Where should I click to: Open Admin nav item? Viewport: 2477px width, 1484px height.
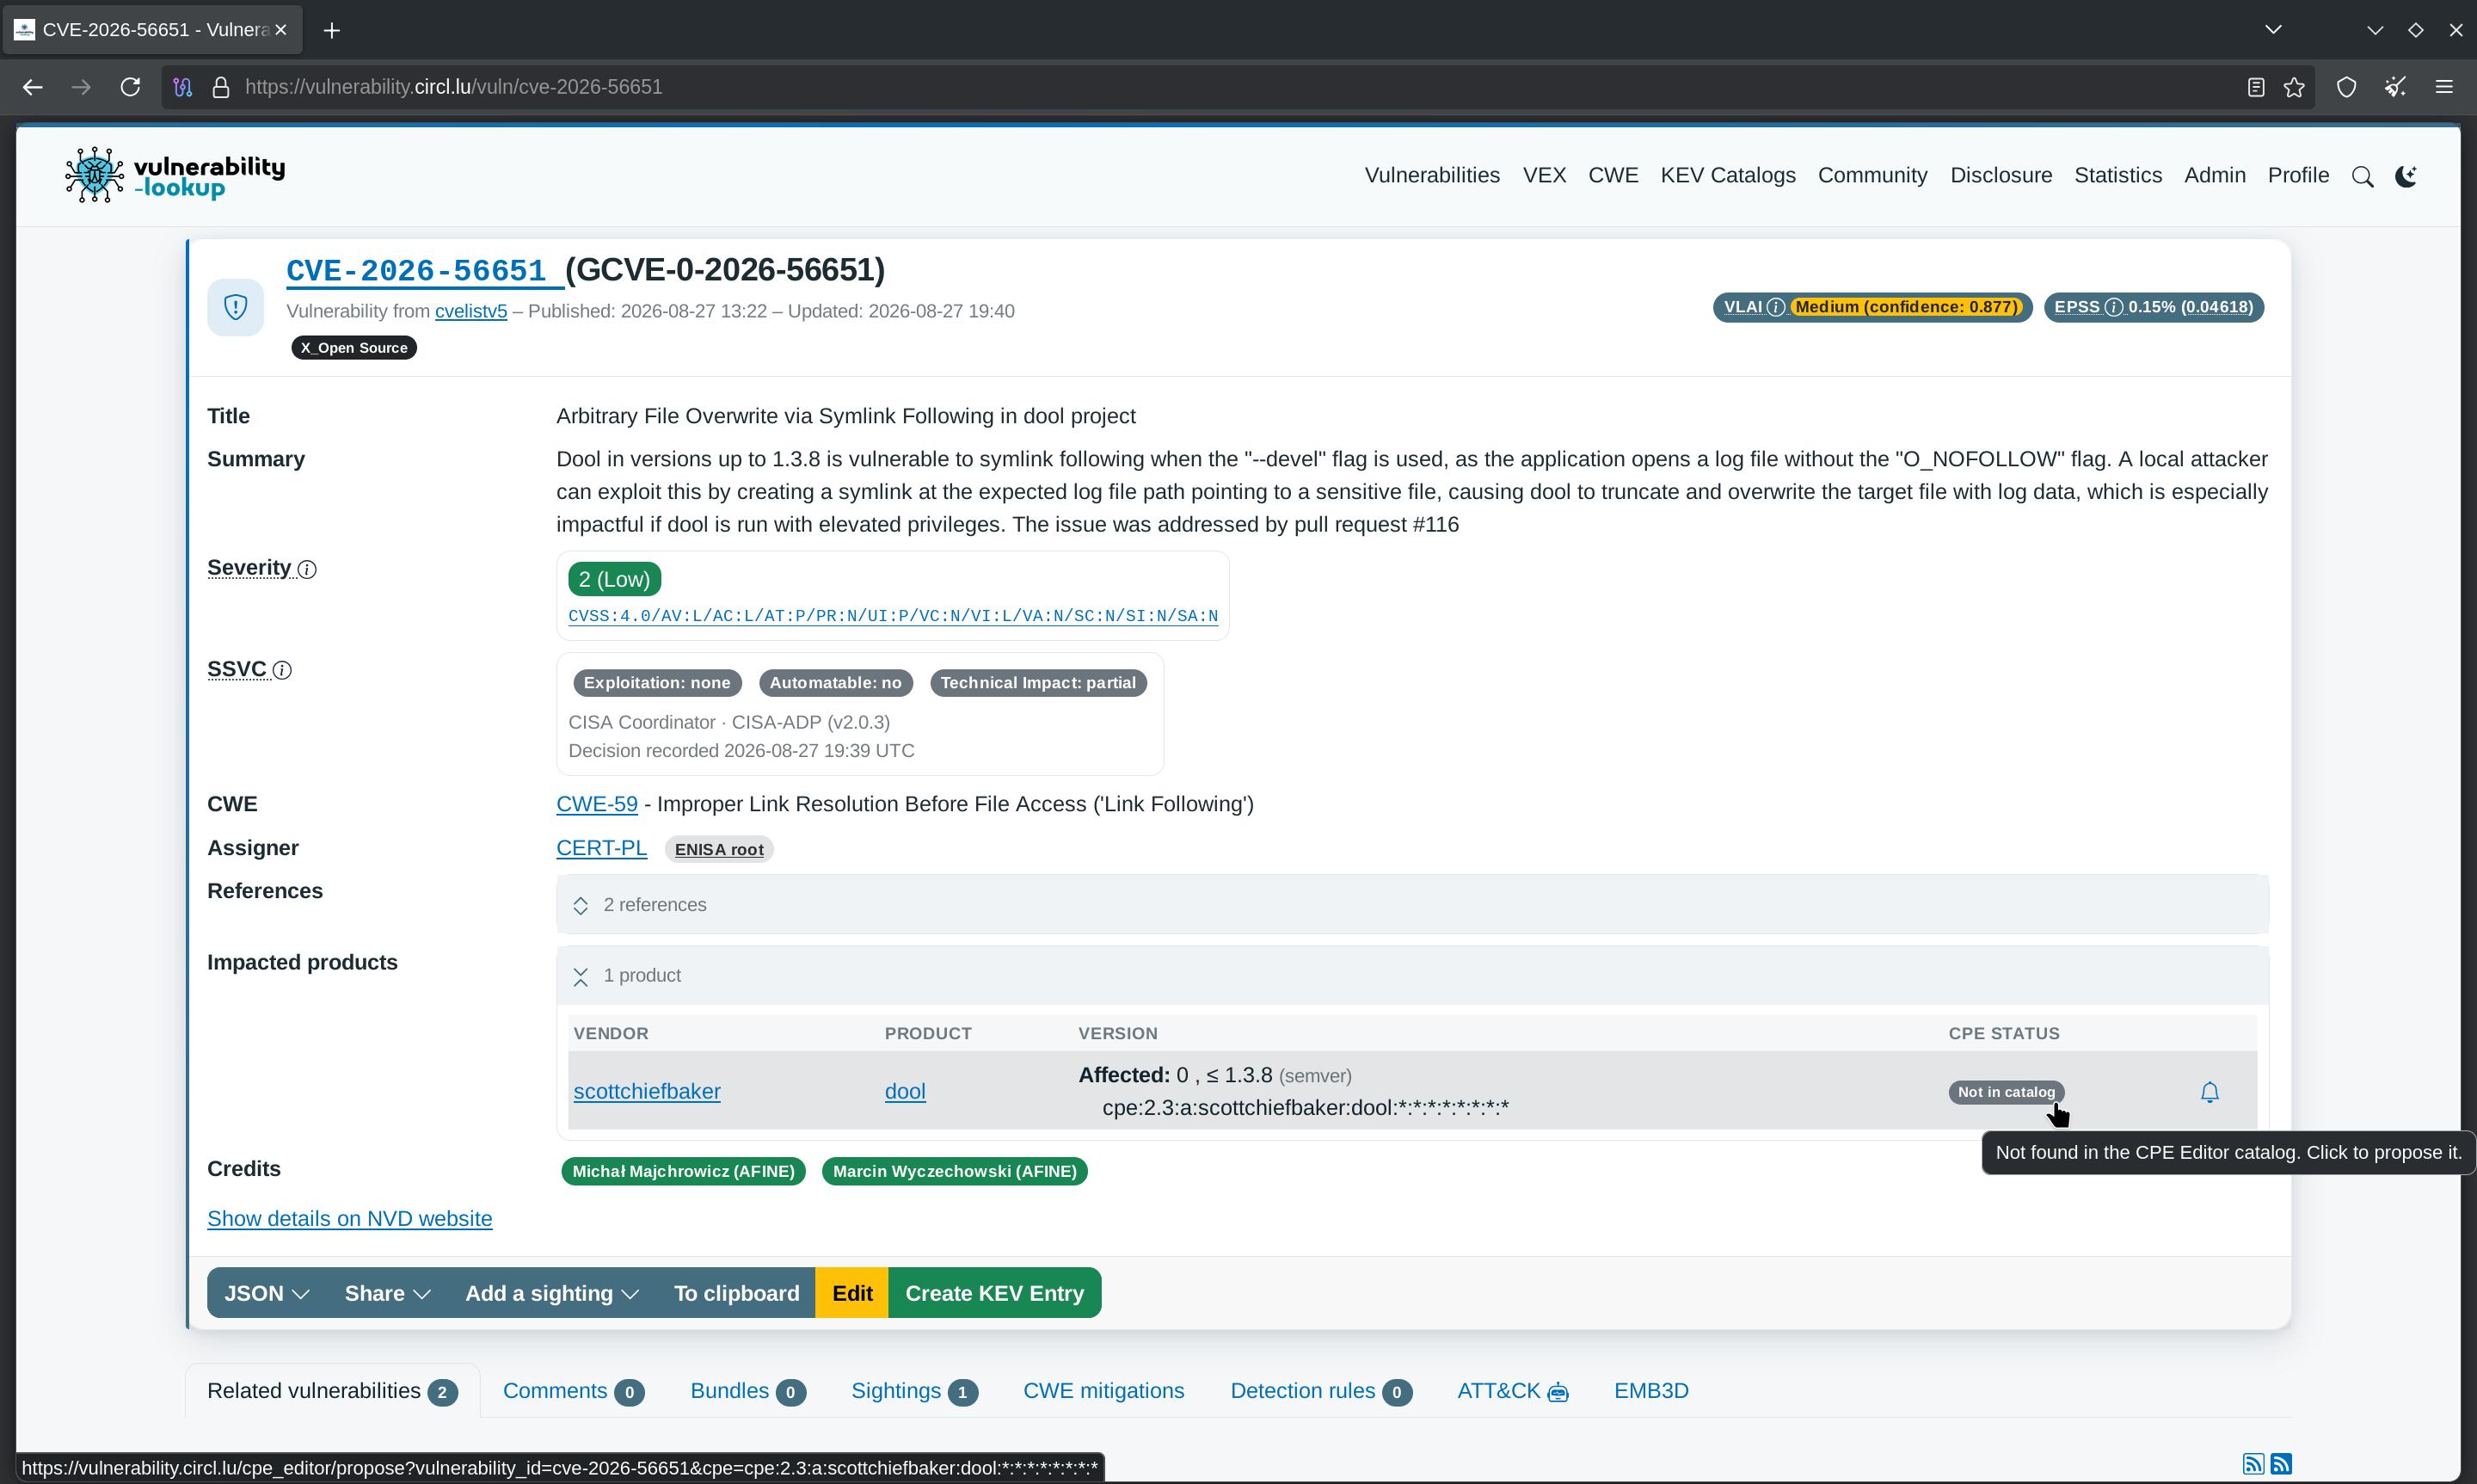click(x=2215, y=175)
